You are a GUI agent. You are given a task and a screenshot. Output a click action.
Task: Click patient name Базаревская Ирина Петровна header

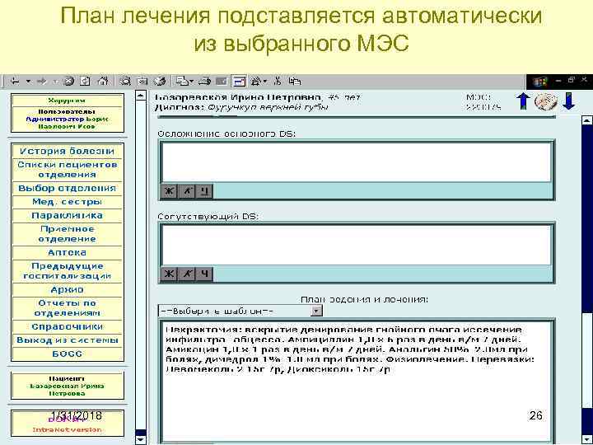237,97
